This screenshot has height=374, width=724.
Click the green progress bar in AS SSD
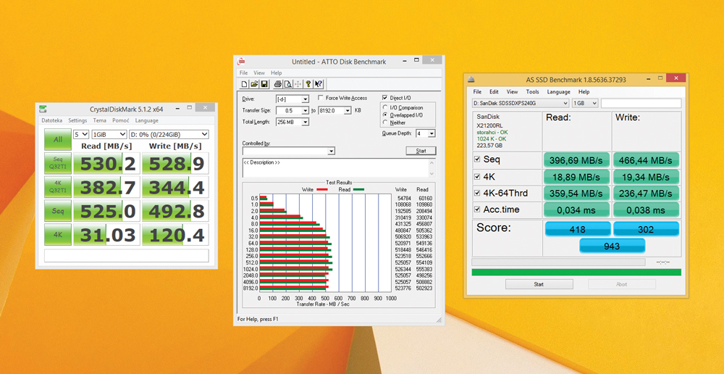pyautogui.click(x=576, y=272)
